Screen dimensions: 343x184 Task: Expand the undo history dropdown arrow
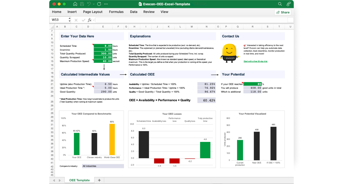pyautogui.click(x=94, y=4)
